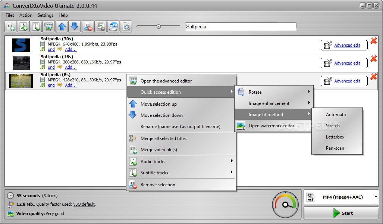This screenshot has height=224, width=383.
Task: Click the rotate icon in the submenu
Action: click(x=241, y=92)
